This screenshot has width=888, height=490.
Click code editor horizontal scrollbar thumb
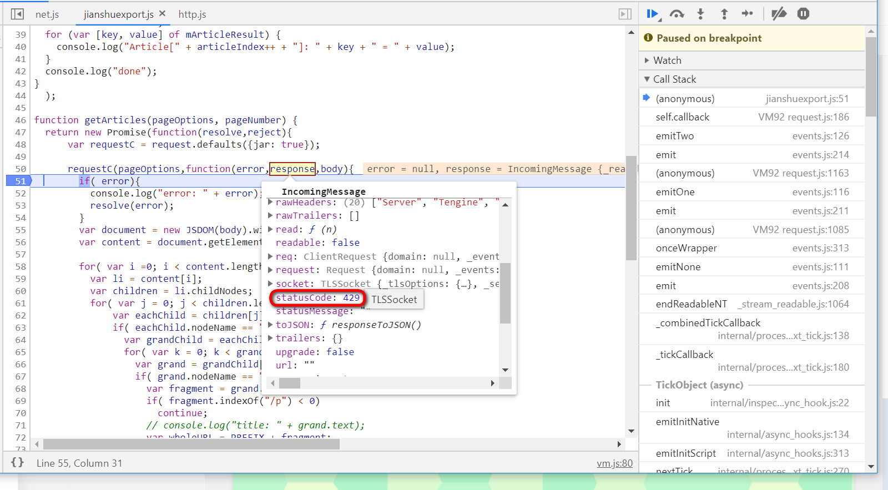(x=191, y=444)
